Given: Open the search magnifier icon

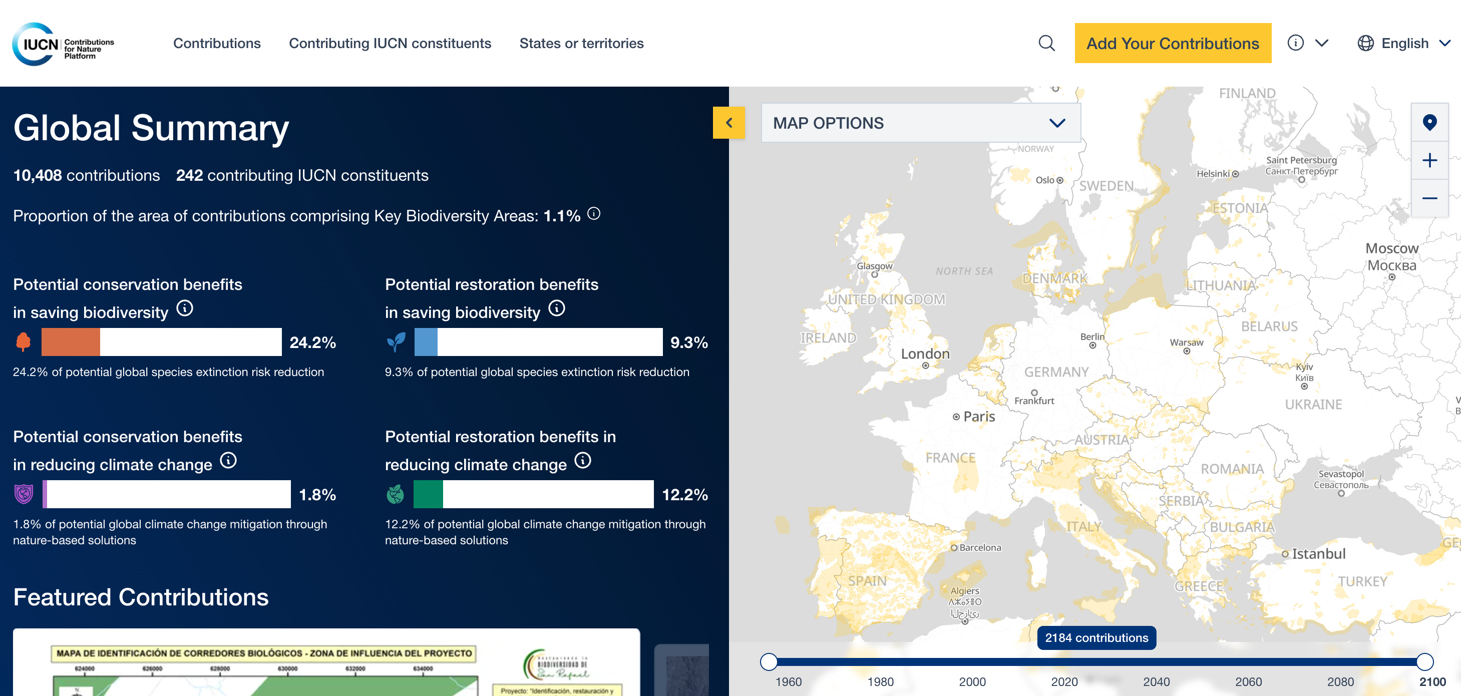Looking at the screenshot, I should click(x=1046, y=43).
